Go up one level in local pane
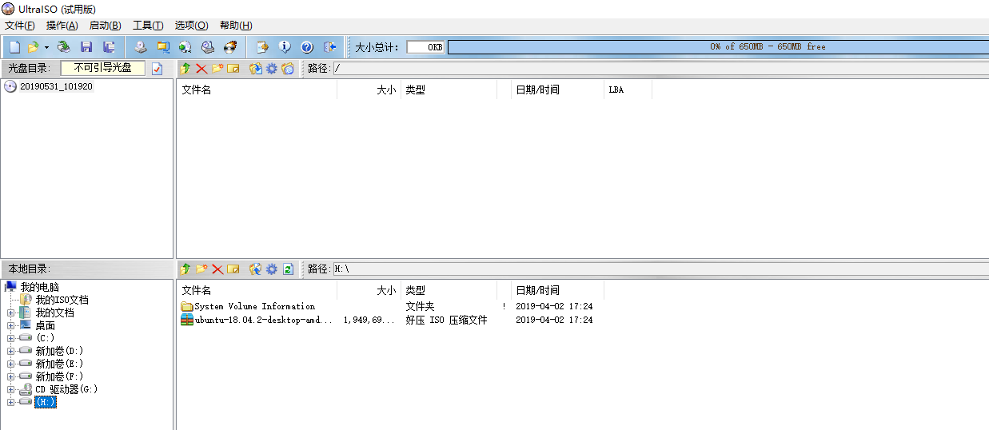989x430 pixels. click(186, 269)
